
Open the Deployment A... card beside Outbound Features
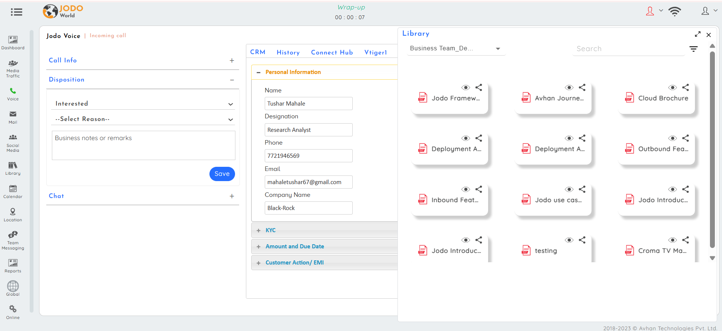point(553,149)
